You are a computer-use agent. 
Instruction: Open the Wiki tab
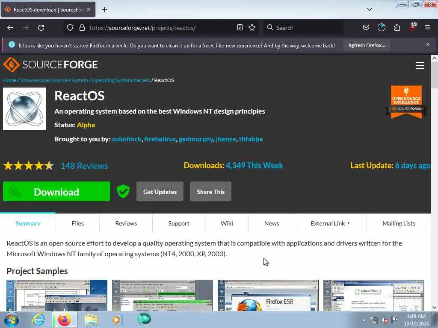point(227,223)
